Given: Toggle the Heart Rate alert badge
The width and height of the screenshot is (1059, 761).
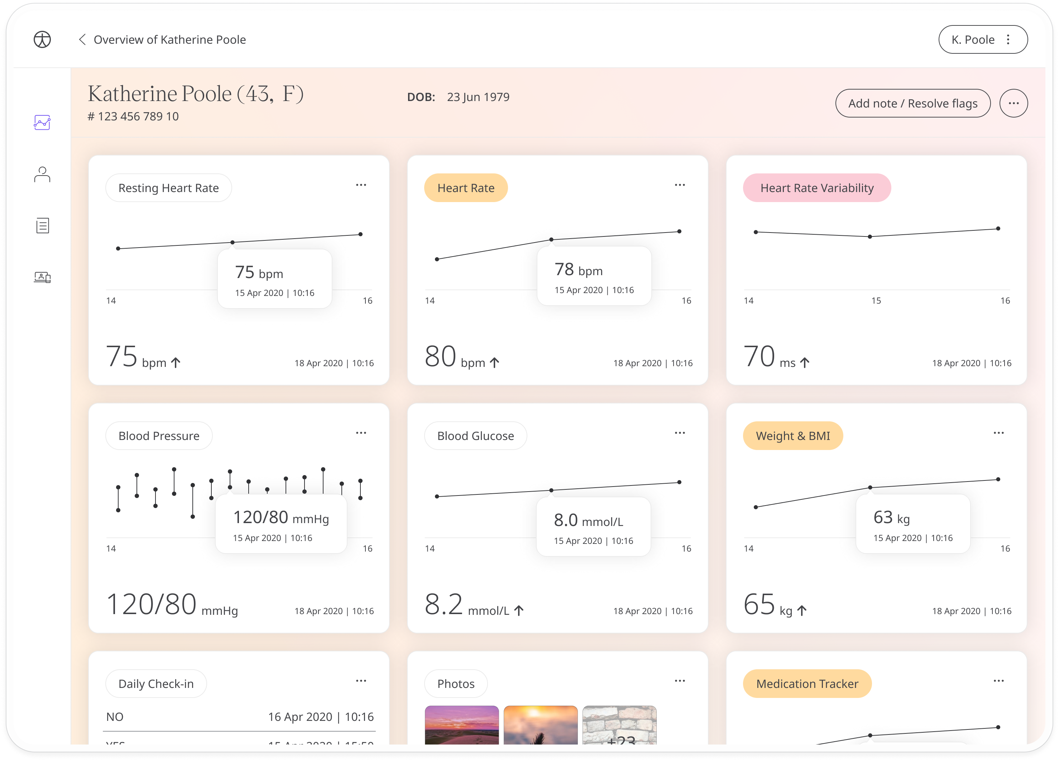Looking at the screenshot, I should click(x=466, y=188).
